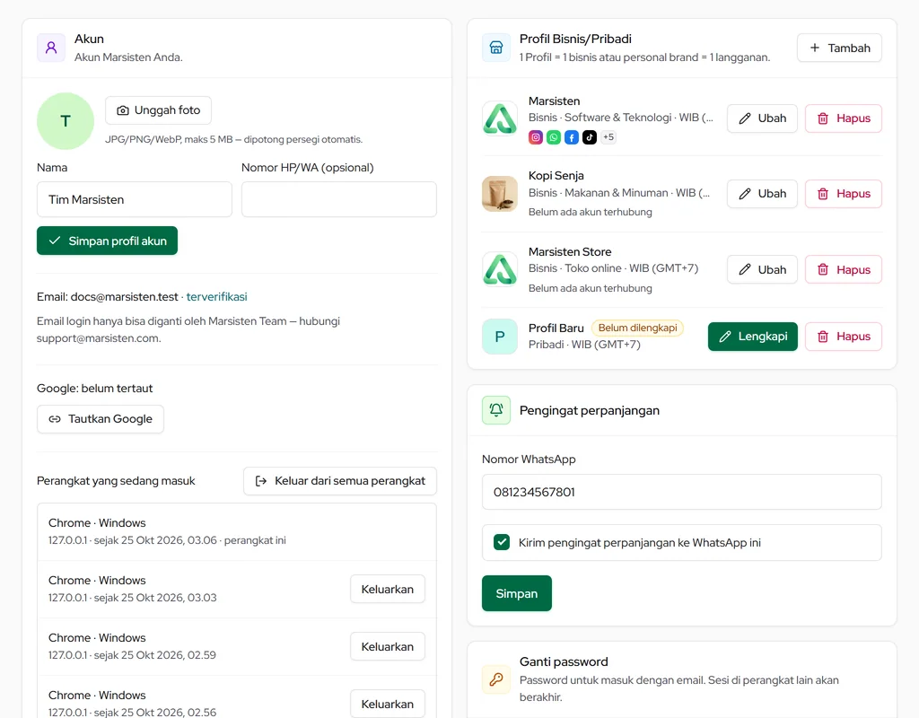The width and height of the screenshot is (919, 718).
Task: Delete Marsisten Store with Hapus
Action: click(x=844, y=269)
